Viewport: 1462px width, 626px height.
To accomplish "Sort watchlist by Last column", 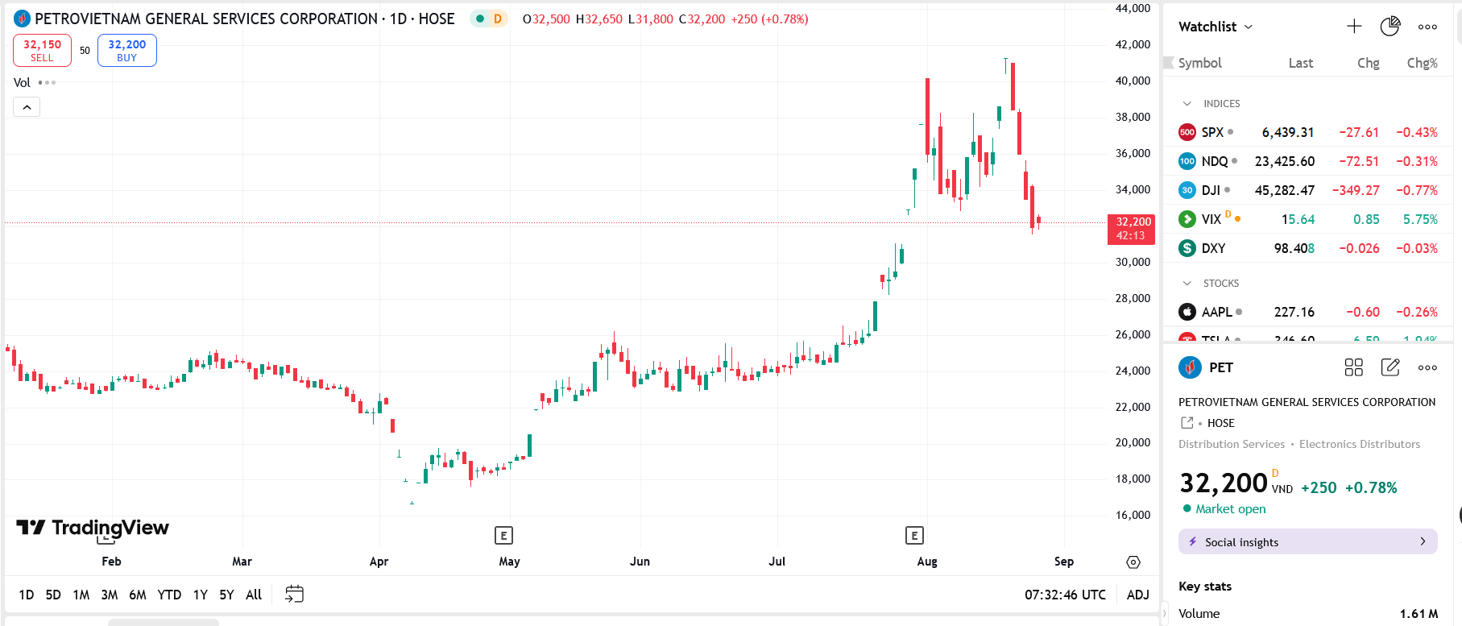I will (x=1300, y=63).
